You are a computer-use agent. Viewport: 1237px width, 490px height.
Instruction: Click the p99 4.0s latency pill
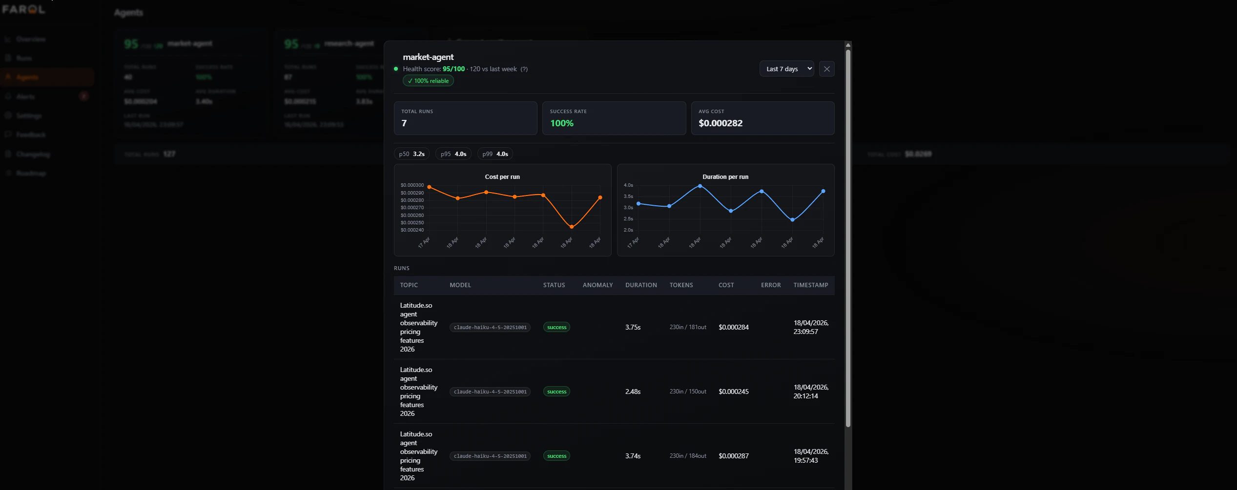point(495,154)
